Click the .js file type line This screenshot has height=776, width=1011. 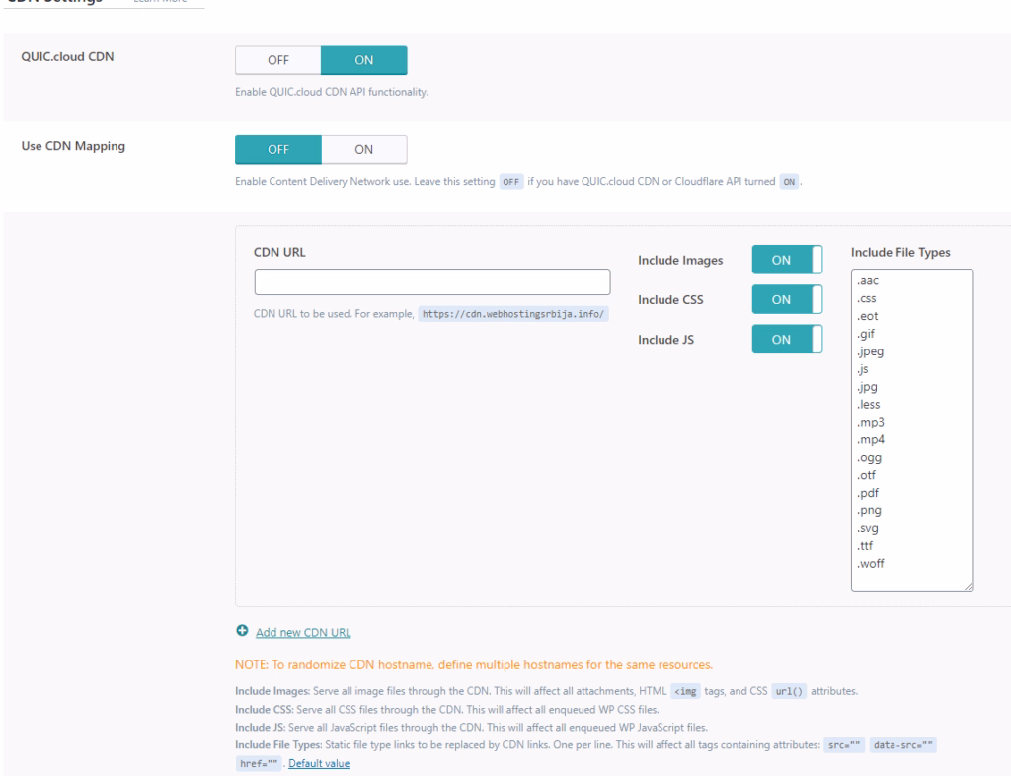click(863, 369)
